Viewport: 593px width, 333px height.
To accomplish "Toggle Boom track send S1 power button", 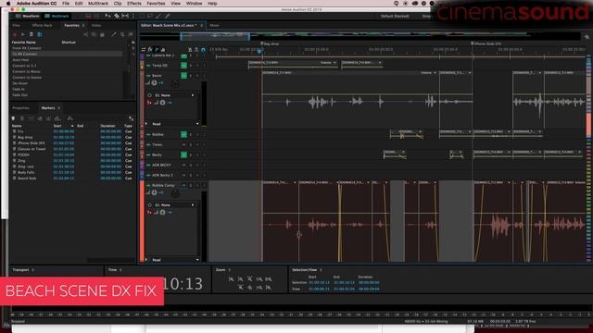I will [x=149, y=95].
